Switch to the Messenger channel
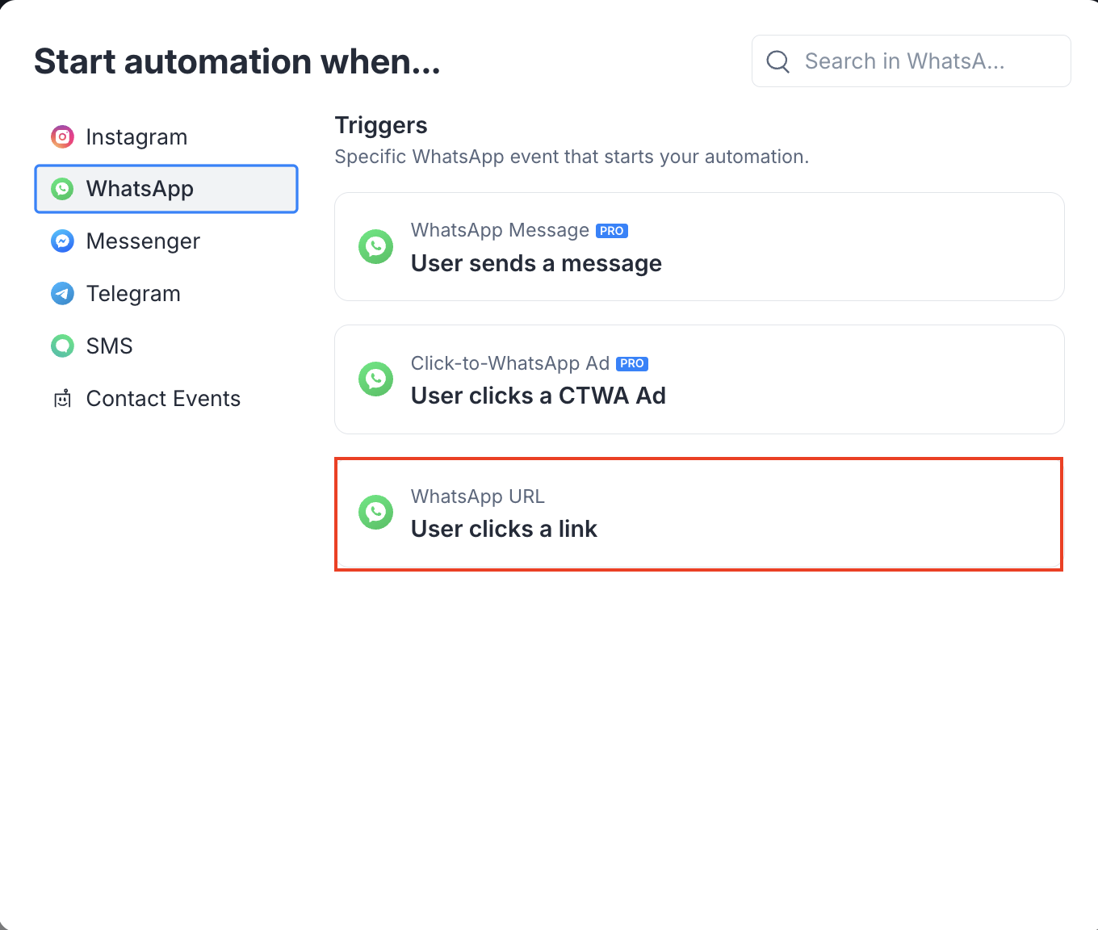1098x930 pixels. tap(166, 241)
